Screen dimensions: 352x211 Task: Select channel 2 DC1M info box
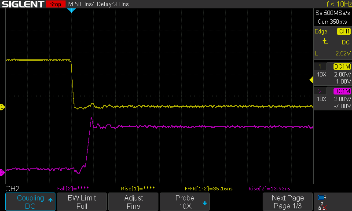pos(333,98)
